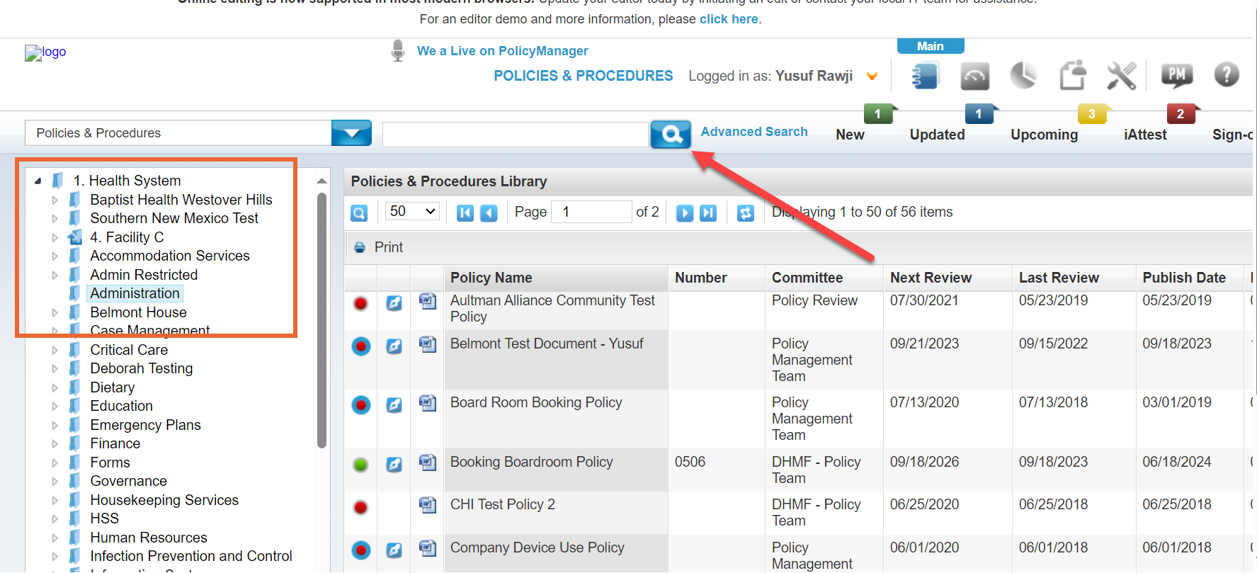This screenshot has width=1257, height=573.
Task: Click the question mark help icon
Action: (x=1226, y=74)
